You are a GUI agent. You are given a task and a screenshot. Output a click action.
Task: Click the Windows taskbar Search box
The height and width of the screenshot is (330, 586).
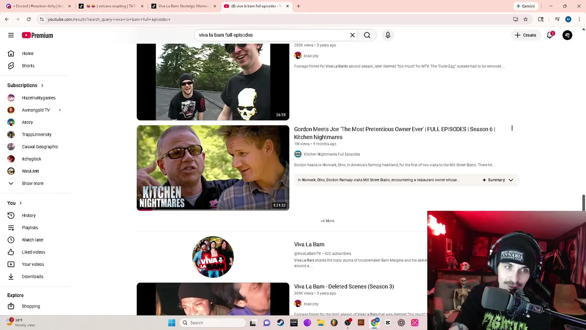[x=213, y=323]
